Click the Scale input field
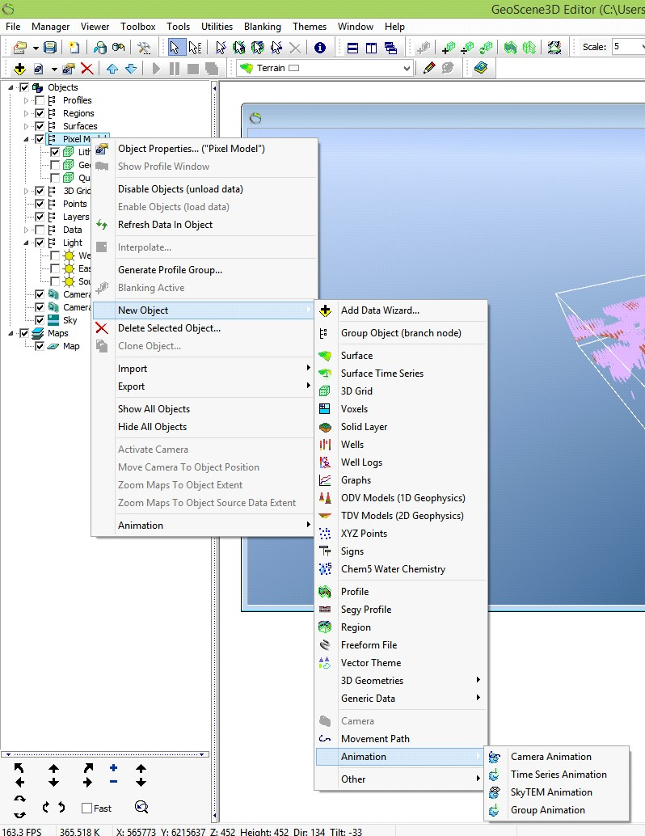This screenshot has width=645, height=836. tap(627, 47)
